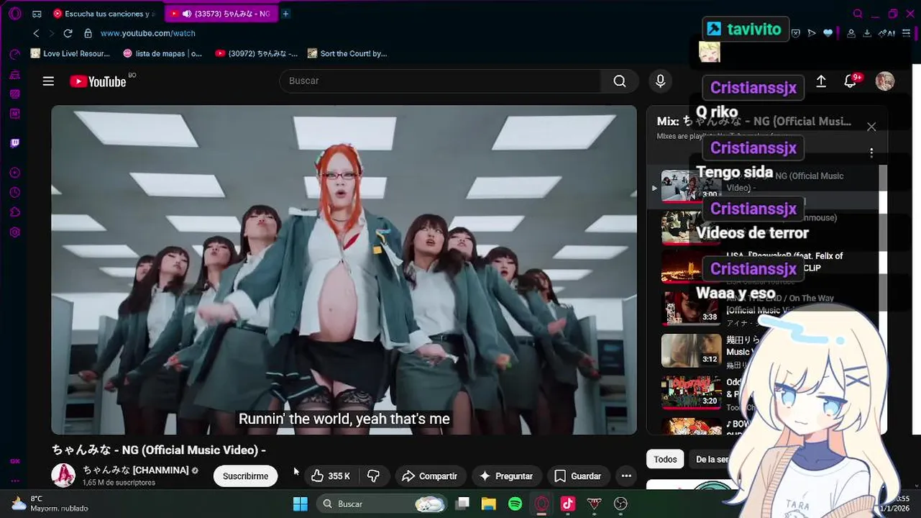The width and height of the screenshot is (921, 518).
Task: Open the TikTok app on the taskbar
Action: pos(568,504)
